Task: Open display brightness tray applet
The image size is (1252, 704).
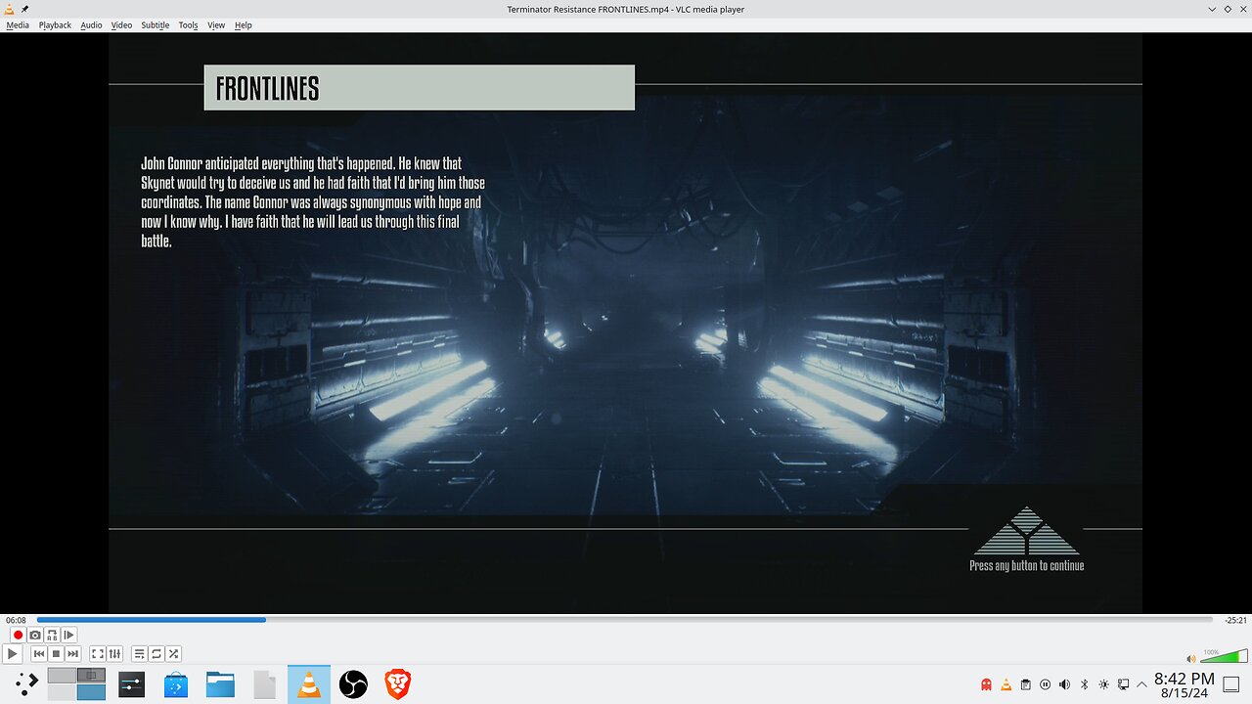Action: click(1103, 684)
